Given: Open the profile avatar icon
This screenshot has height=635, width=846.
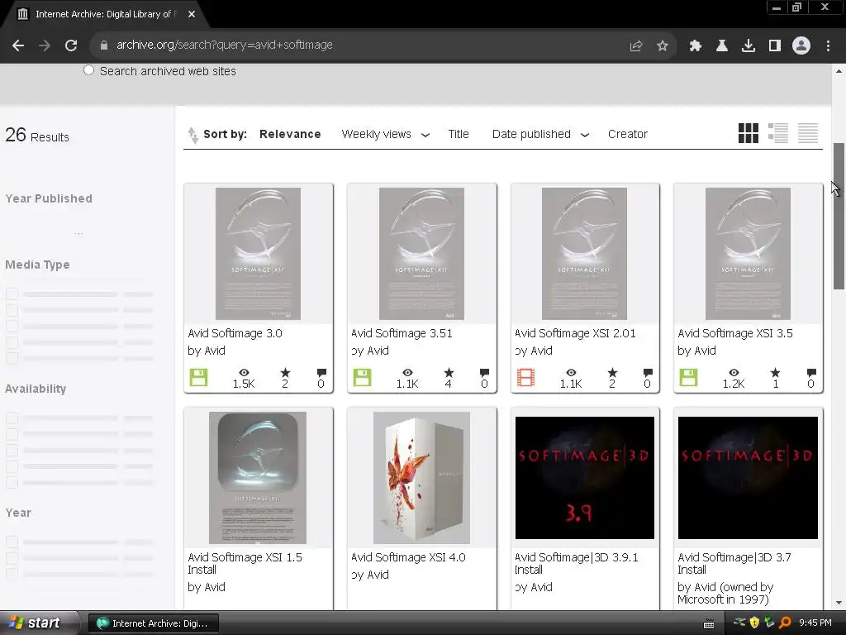Looking at the screenshot, I should tap(801, 45).
